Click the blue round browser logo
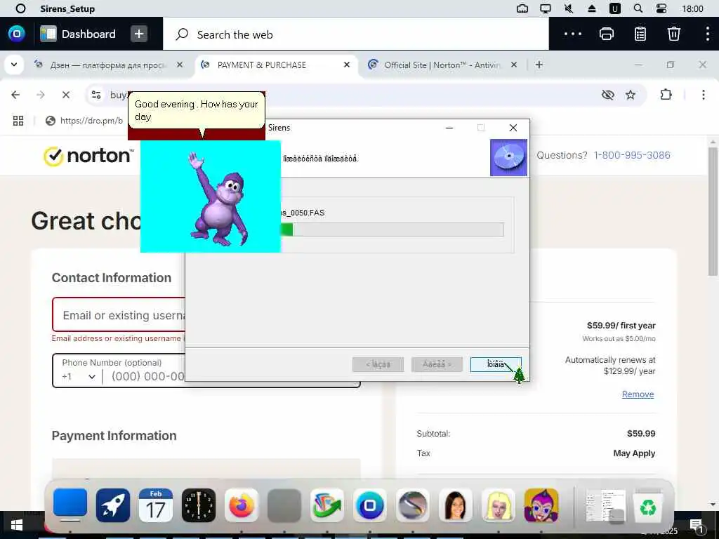Viewport: 719px width, 539px height. 17,34
